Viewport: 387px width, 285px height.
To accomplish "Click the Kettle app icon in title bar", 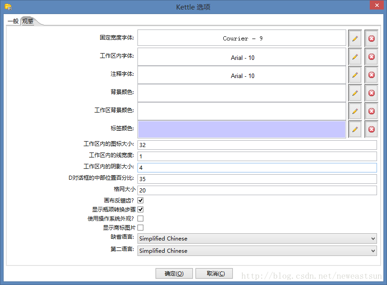I will pos(8,7).
